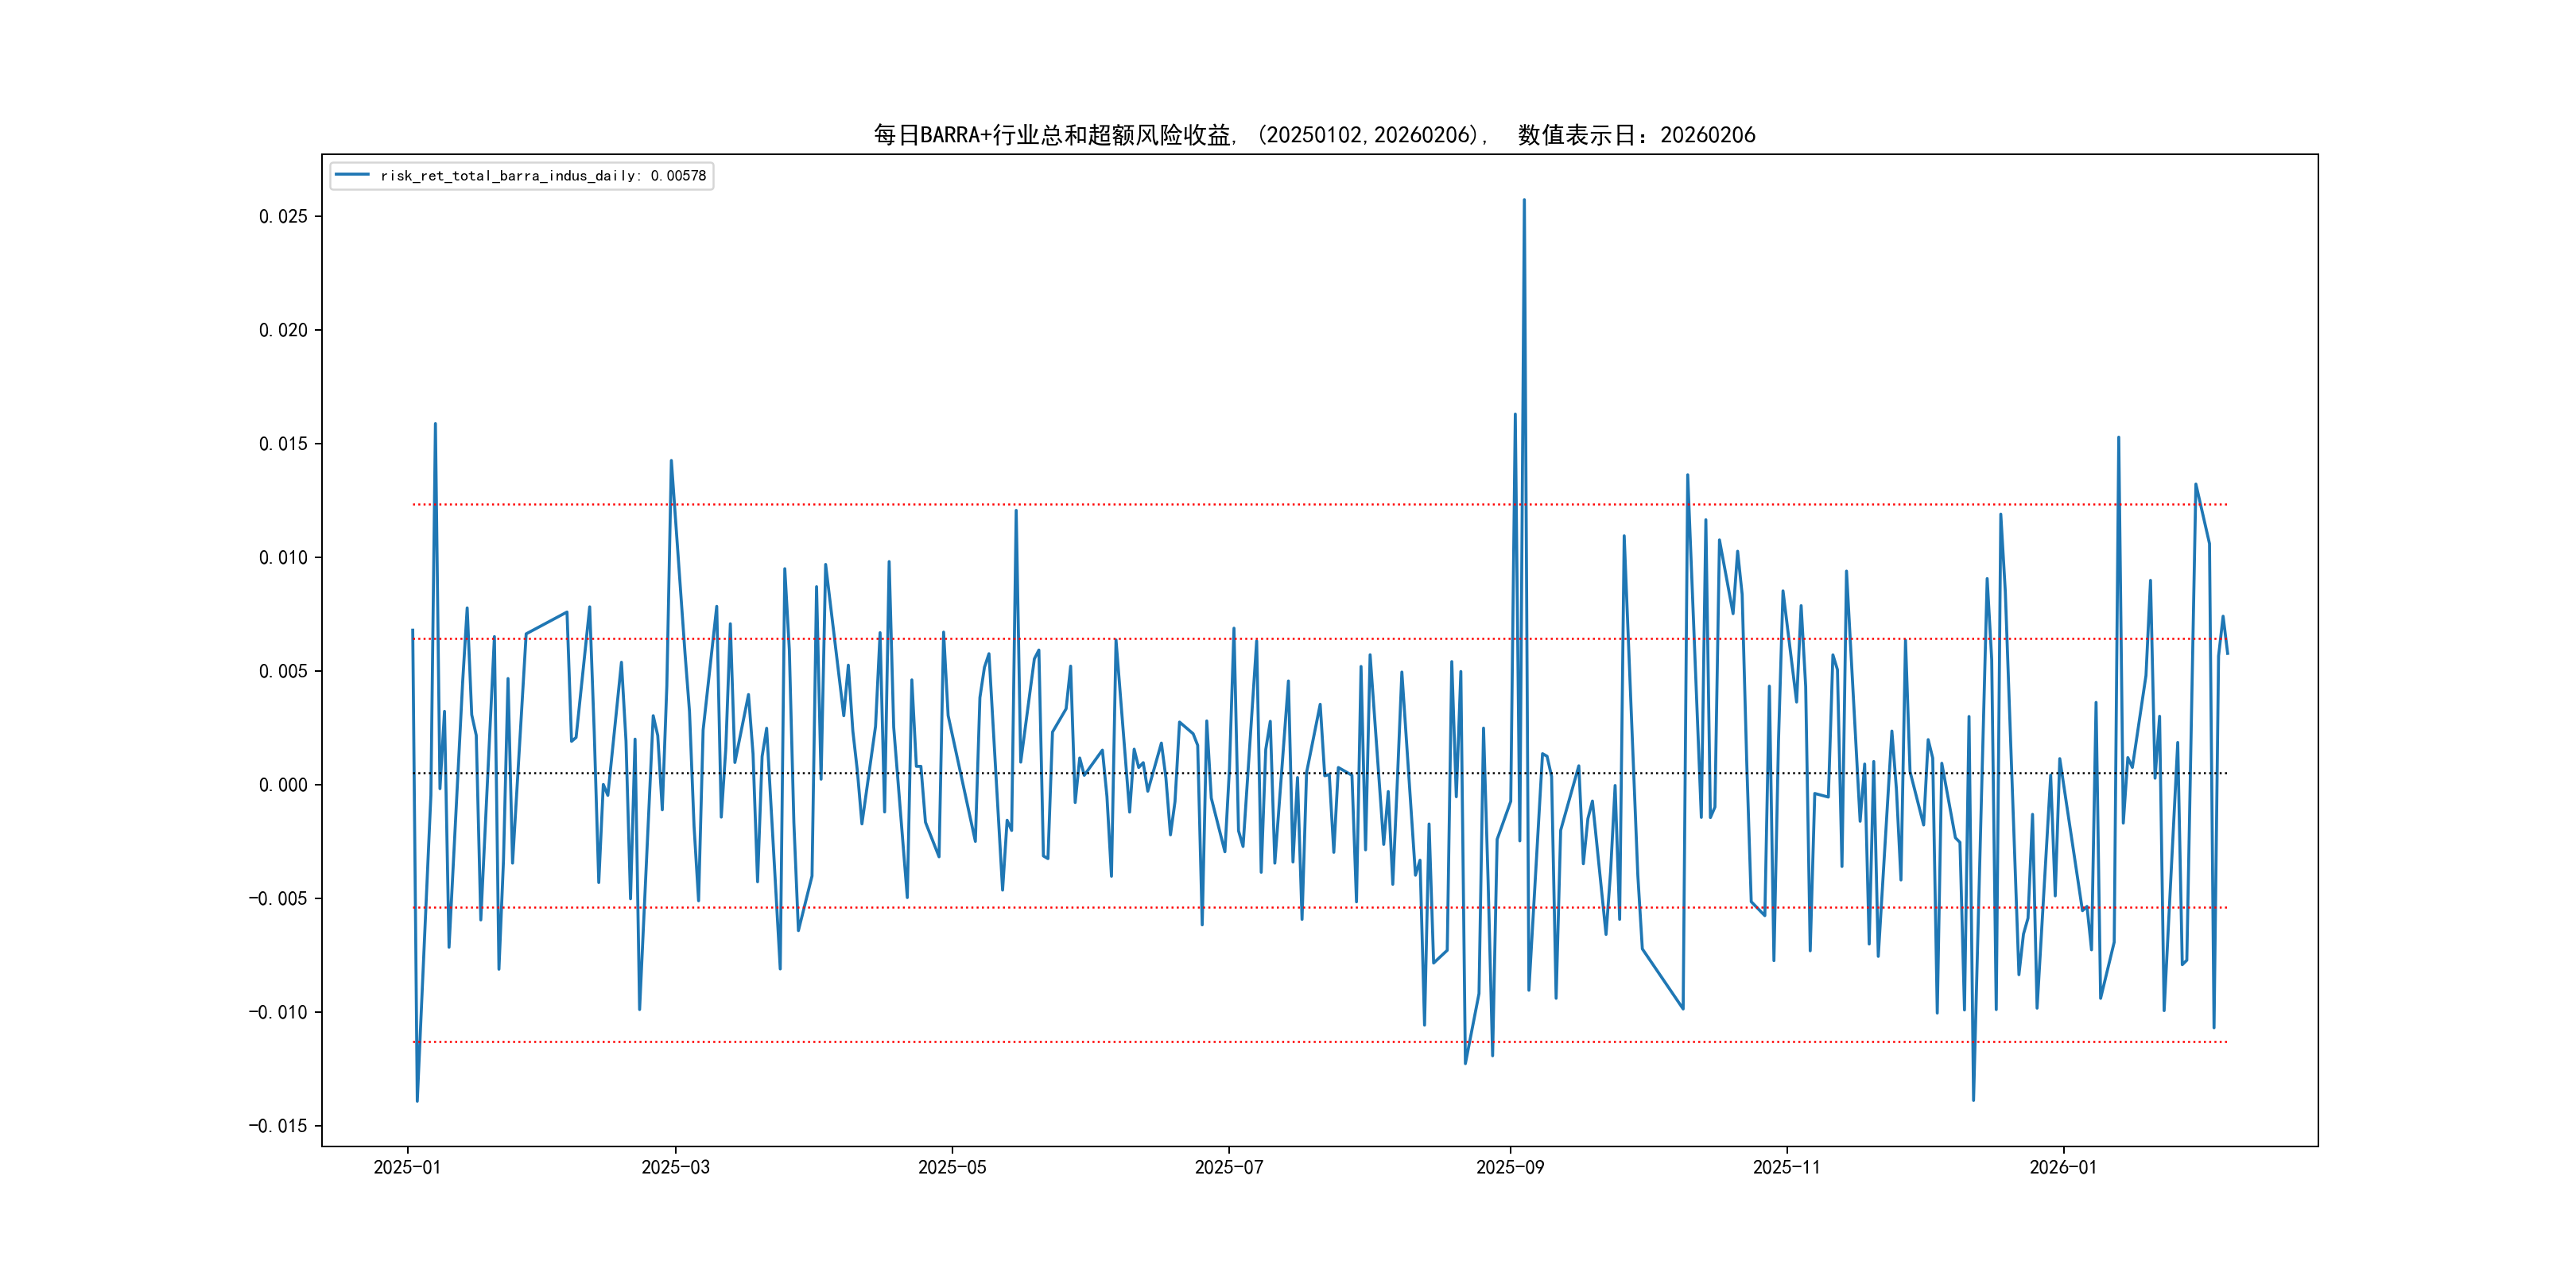2576x1288 pixels.
Task: Click the 2025-05 x-axis date label
Action: coord(952,1167)
